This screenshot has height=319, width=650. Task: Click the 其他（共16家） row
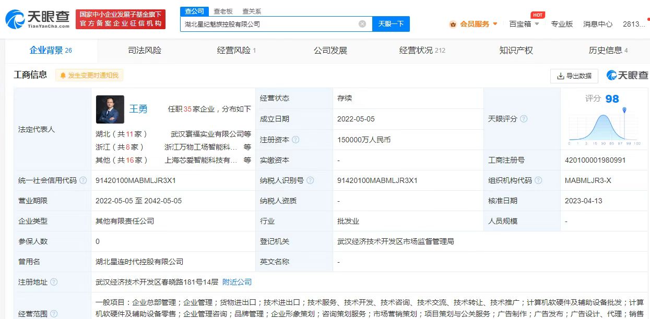pos(173,160)
